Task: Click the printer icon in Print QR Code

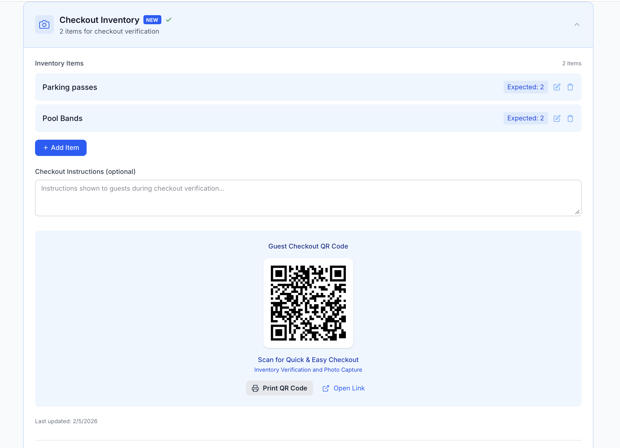Action: pyautogui.click(x=255, y=388)
